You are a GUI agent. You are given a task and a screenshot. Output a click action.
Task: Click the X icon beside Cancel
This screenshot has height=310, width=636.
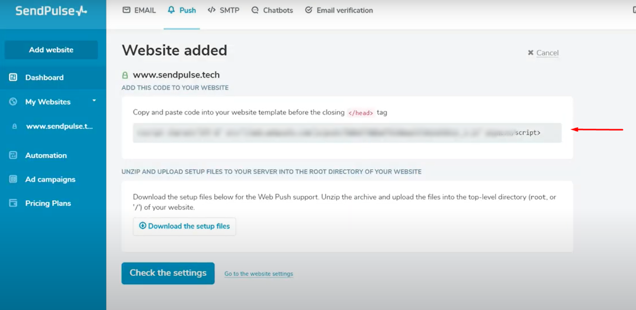[530, 53]
